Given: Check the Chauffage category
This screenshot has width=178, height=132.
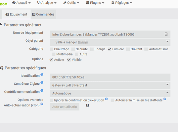Looking at the screenshot, I should [x=51, y=49].
